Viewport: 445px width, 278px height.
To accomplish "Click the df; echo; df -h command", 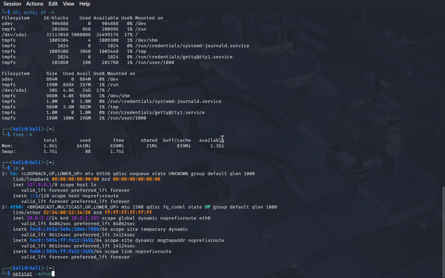I will pos(33,13).
